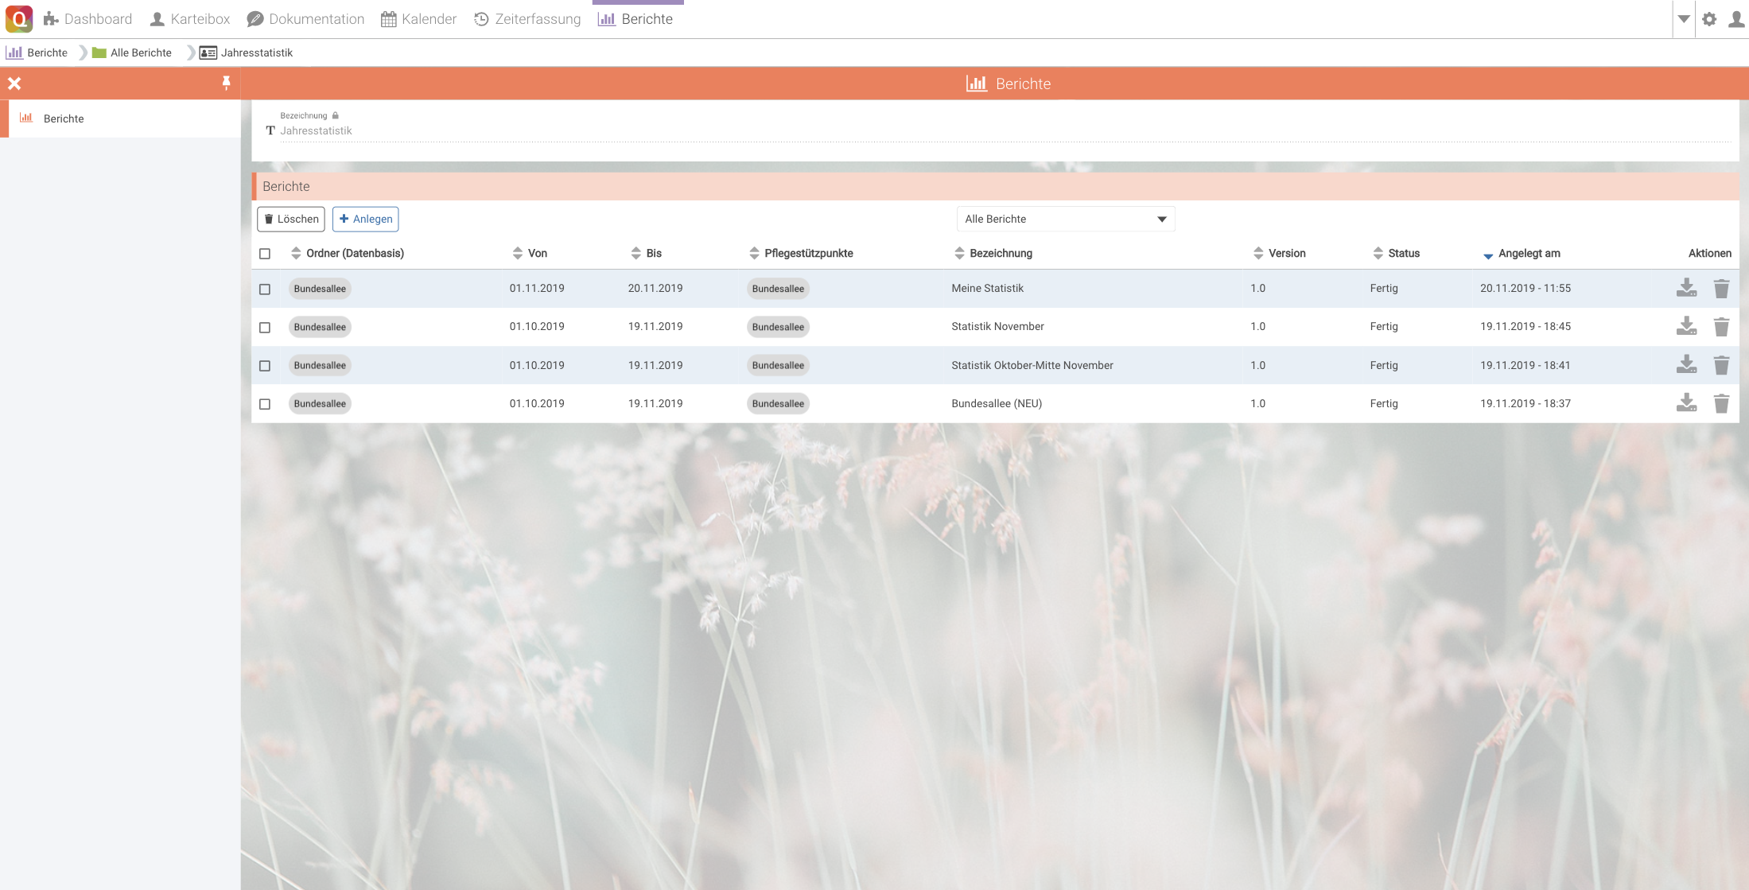Delete Statistik Oktober-Mitte November via trash icon
The image size is (1749, 890).
1721,365
